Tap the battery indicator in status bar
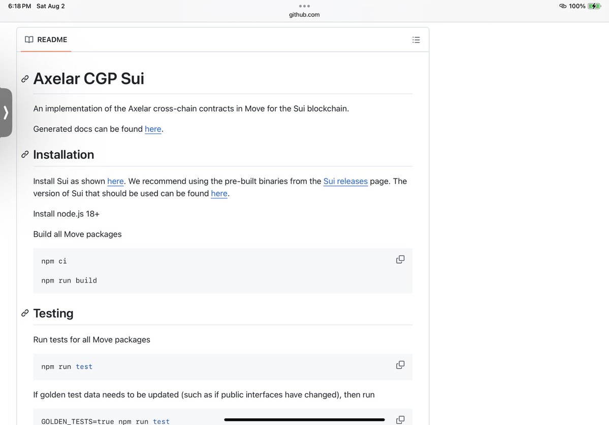Viewport: 609px width, 425px height. (x=594, y=6)
